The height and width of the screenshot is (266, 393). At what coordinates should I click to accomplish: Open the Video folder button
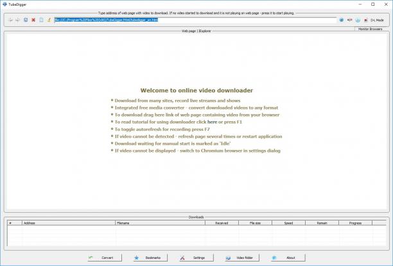242,258
